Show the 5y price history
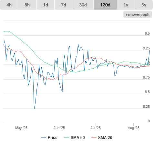 [x=144, y=5]
